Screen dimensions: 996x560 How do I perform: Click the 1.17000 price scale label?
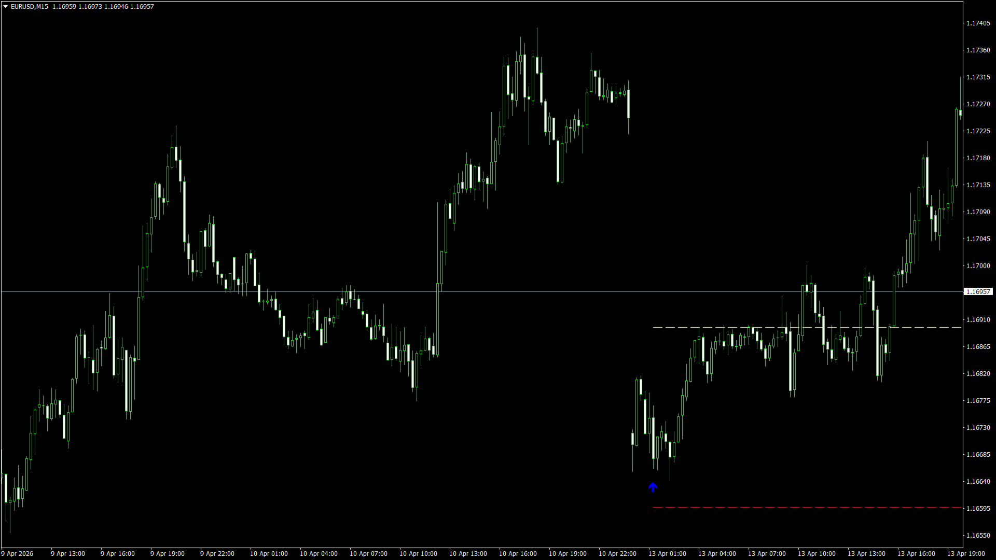coord(977,266)
